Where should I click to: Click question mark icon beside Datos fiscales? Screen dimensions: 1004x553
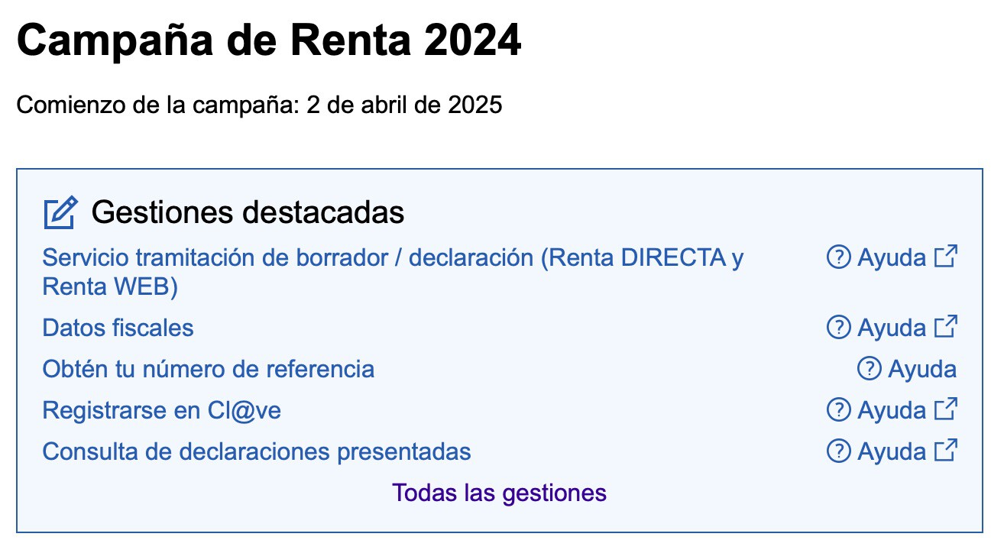838,328
